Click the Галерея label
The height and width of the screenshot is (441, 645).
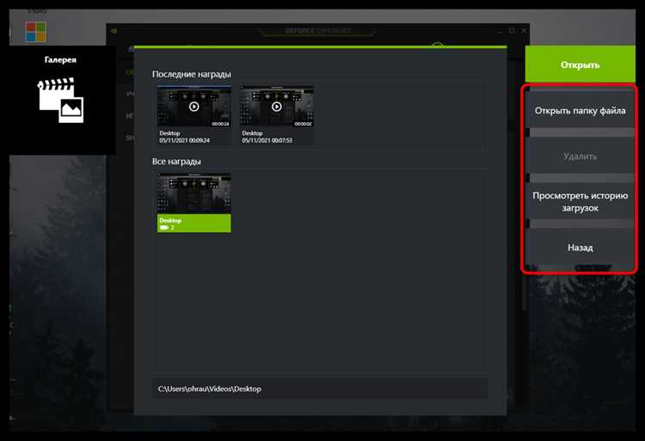(60, 59)
